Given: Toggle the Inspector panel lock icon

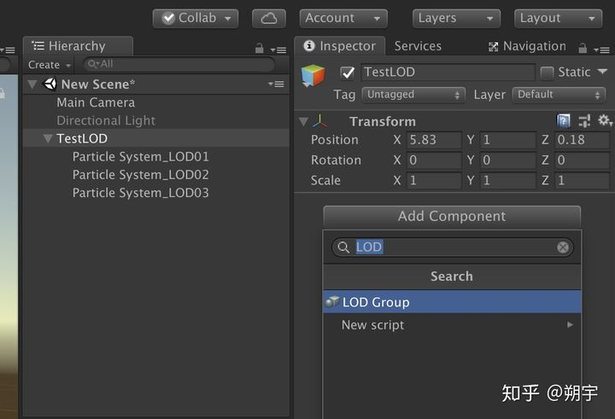Looking at the screenshot, I should (583, 48).
